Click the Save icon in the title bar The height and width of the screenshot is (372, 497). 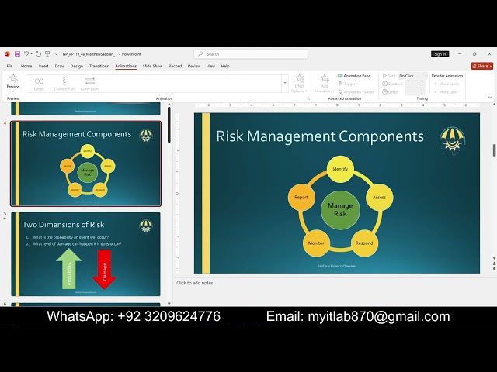pyautogui.click(x=17, y=54)
